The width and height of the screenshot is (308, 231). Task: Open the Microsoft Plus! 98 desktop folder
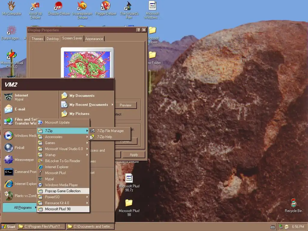[x=129, y=208]
